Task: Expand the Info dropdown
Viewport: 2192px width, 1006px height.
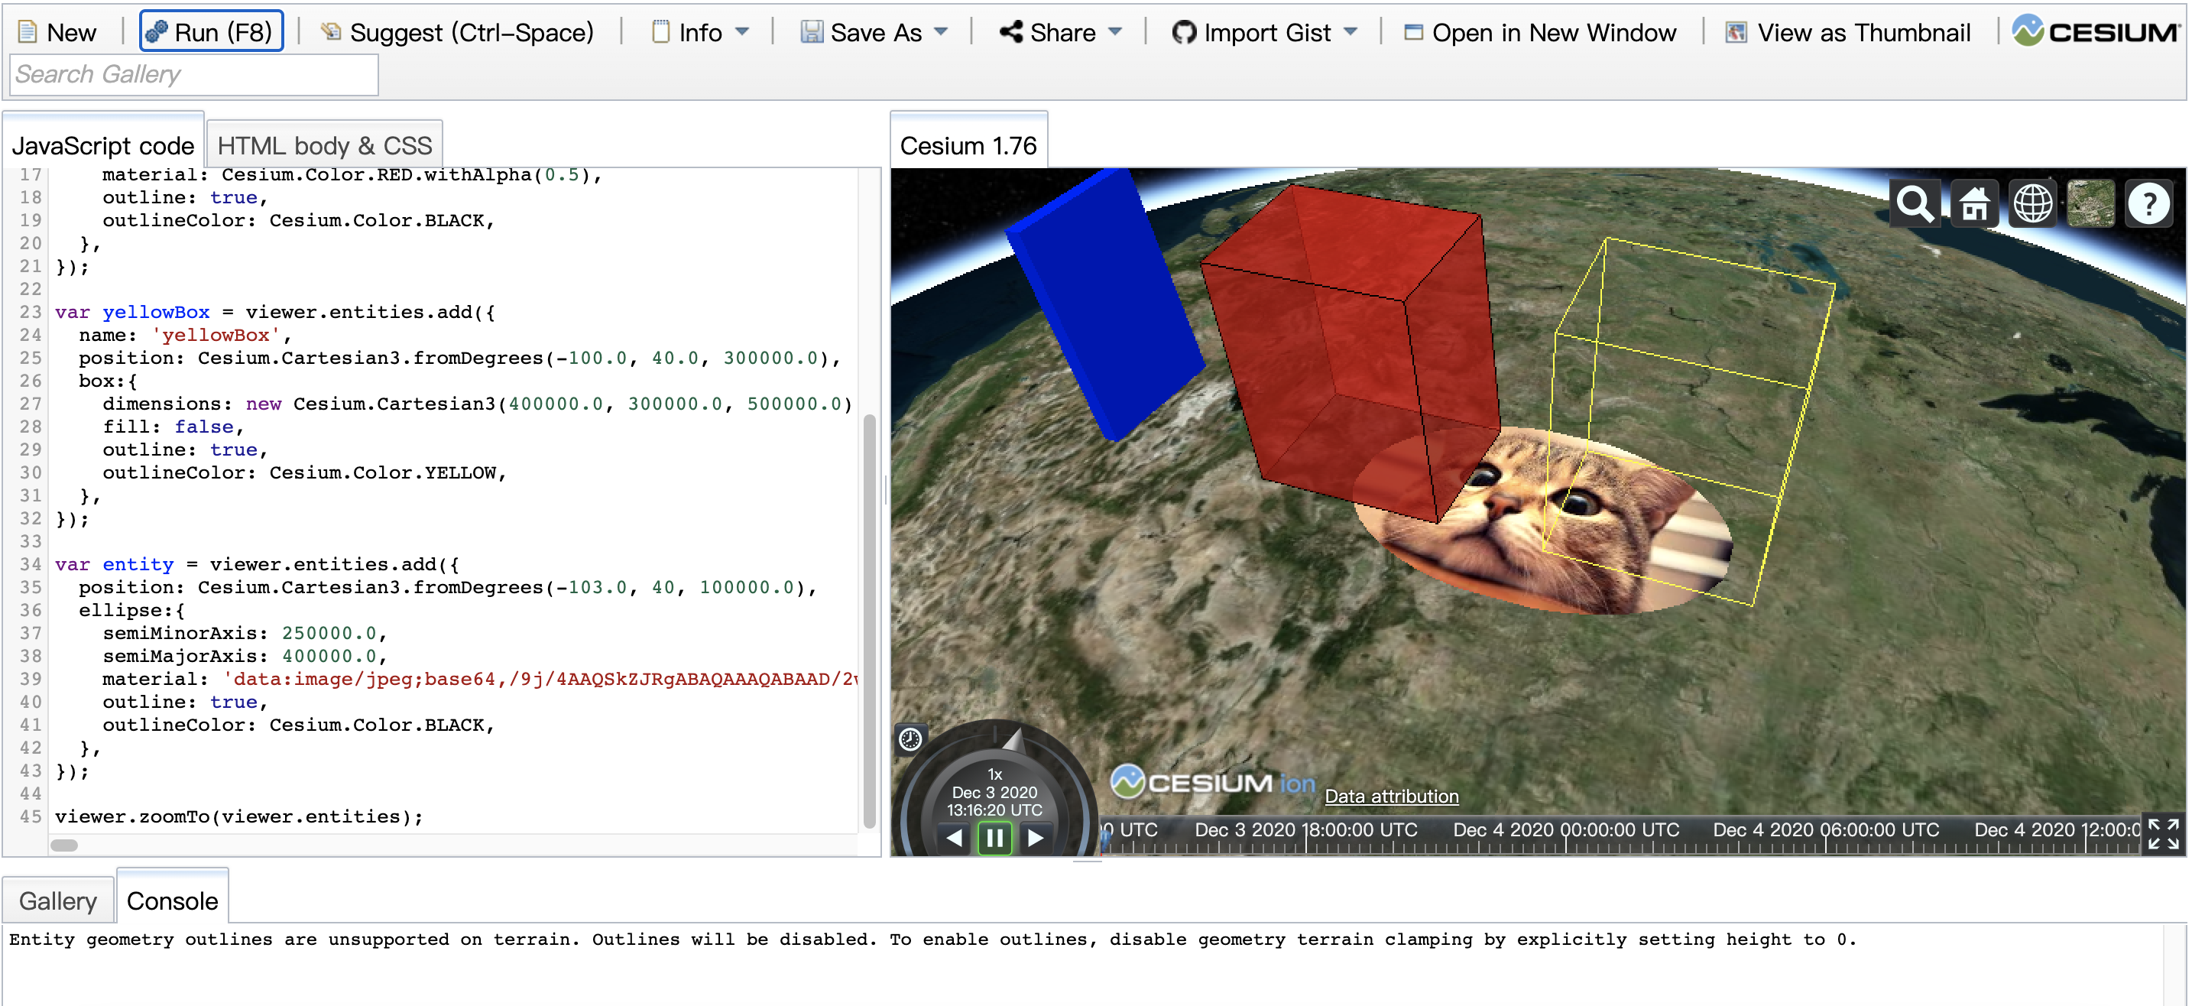Action: (700, 32)
